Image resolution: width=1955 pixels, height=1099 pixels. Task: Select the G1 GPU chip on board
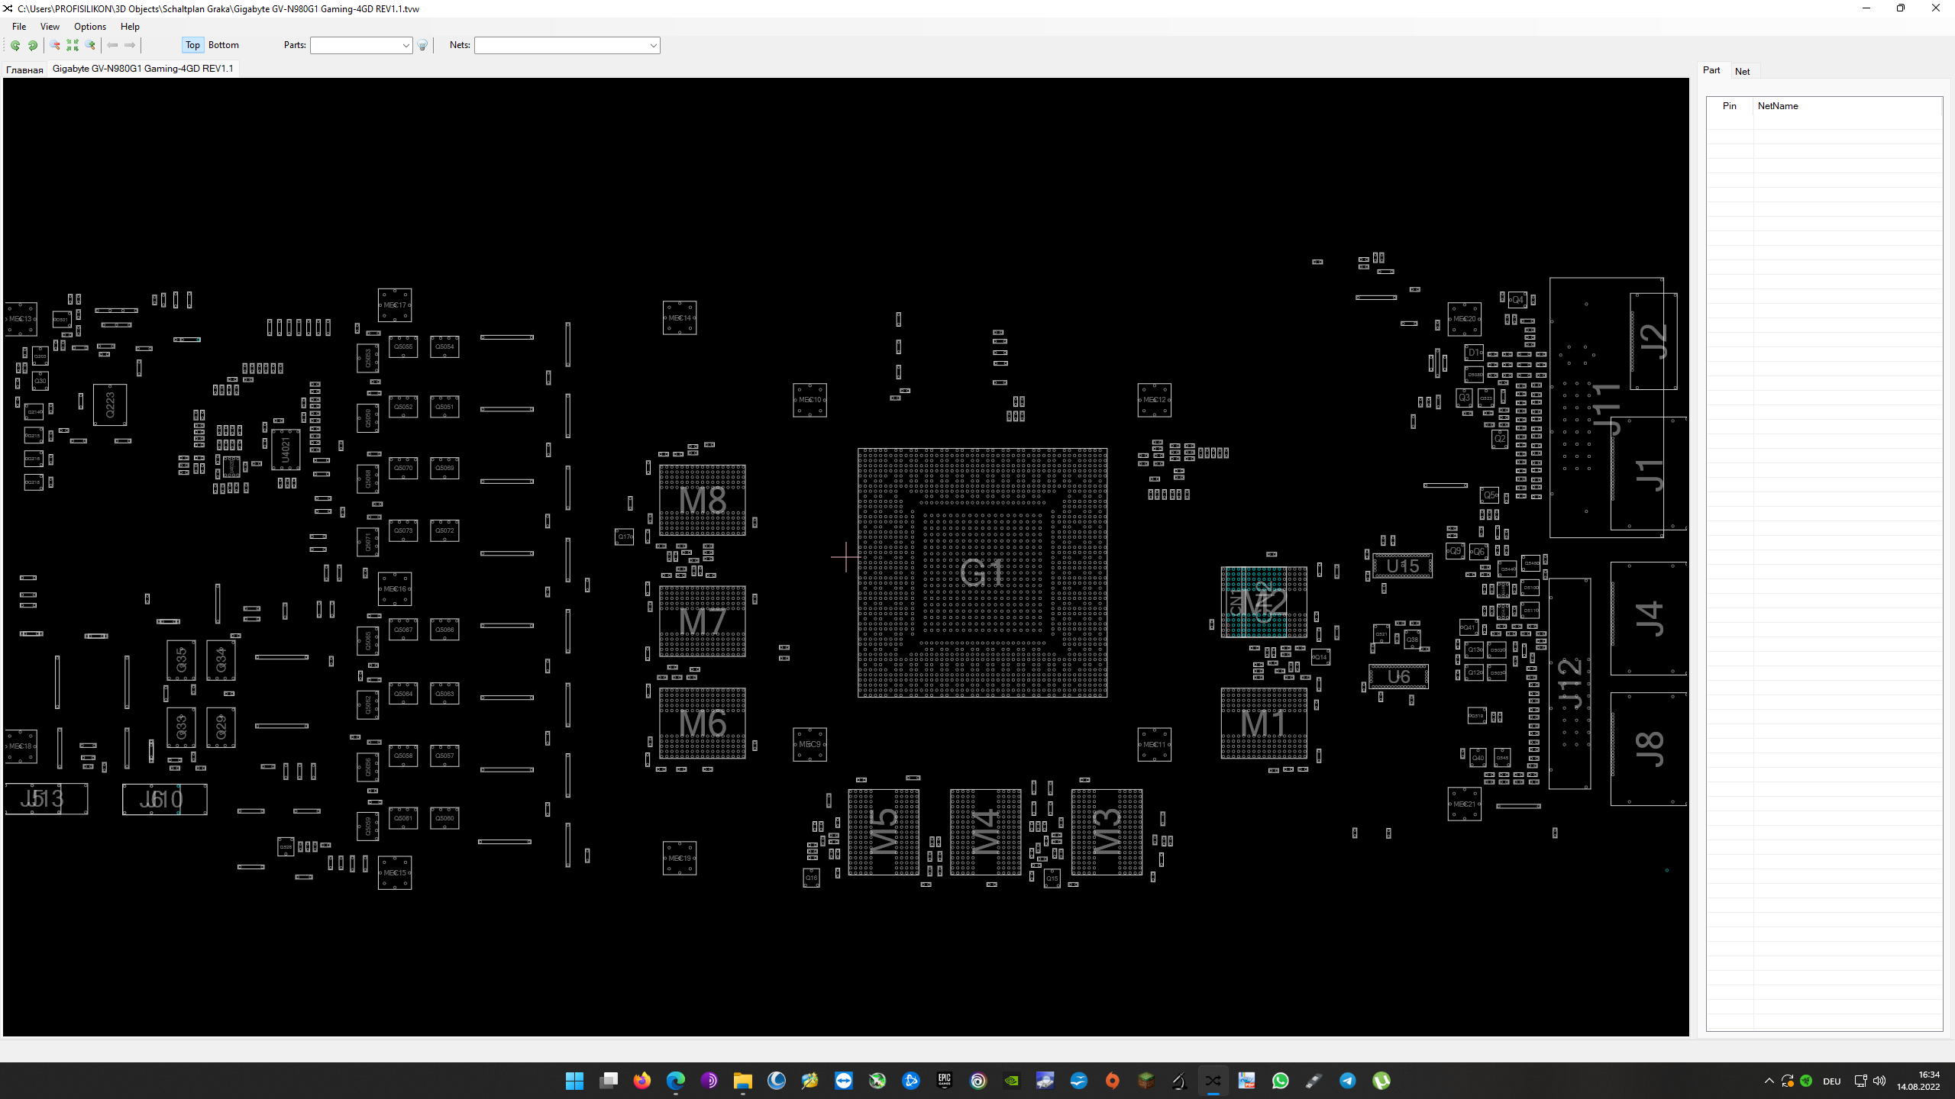point(982,572)
